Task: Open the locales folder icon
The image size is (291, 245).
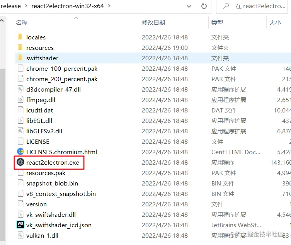Action: click(20, 37)
